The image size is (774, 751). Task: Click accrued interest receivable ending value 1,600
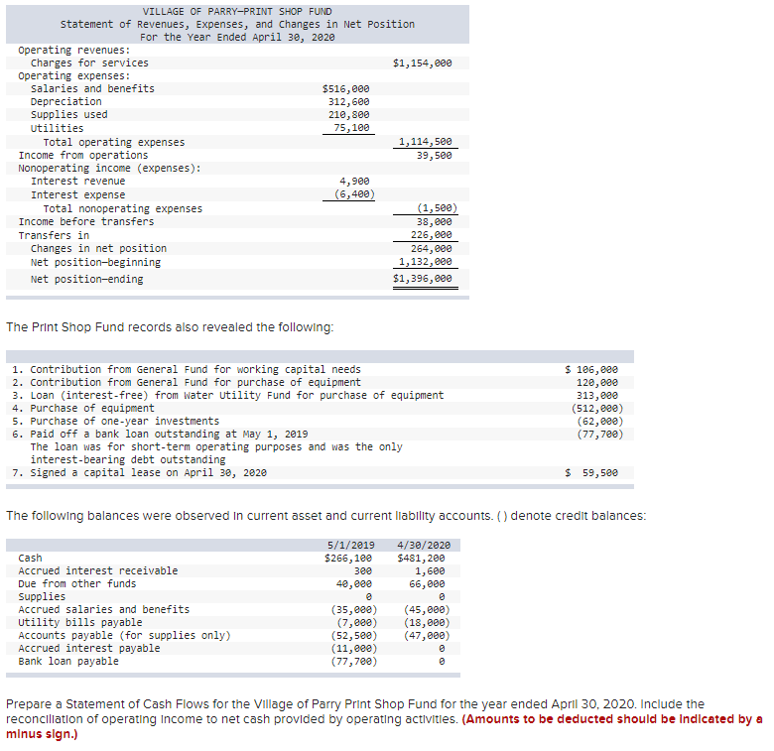(430, 570)
